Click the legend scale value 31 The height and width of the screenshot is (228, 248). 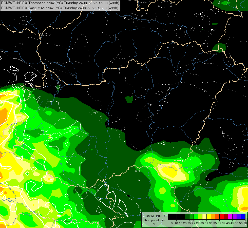(x=206, y=223)
